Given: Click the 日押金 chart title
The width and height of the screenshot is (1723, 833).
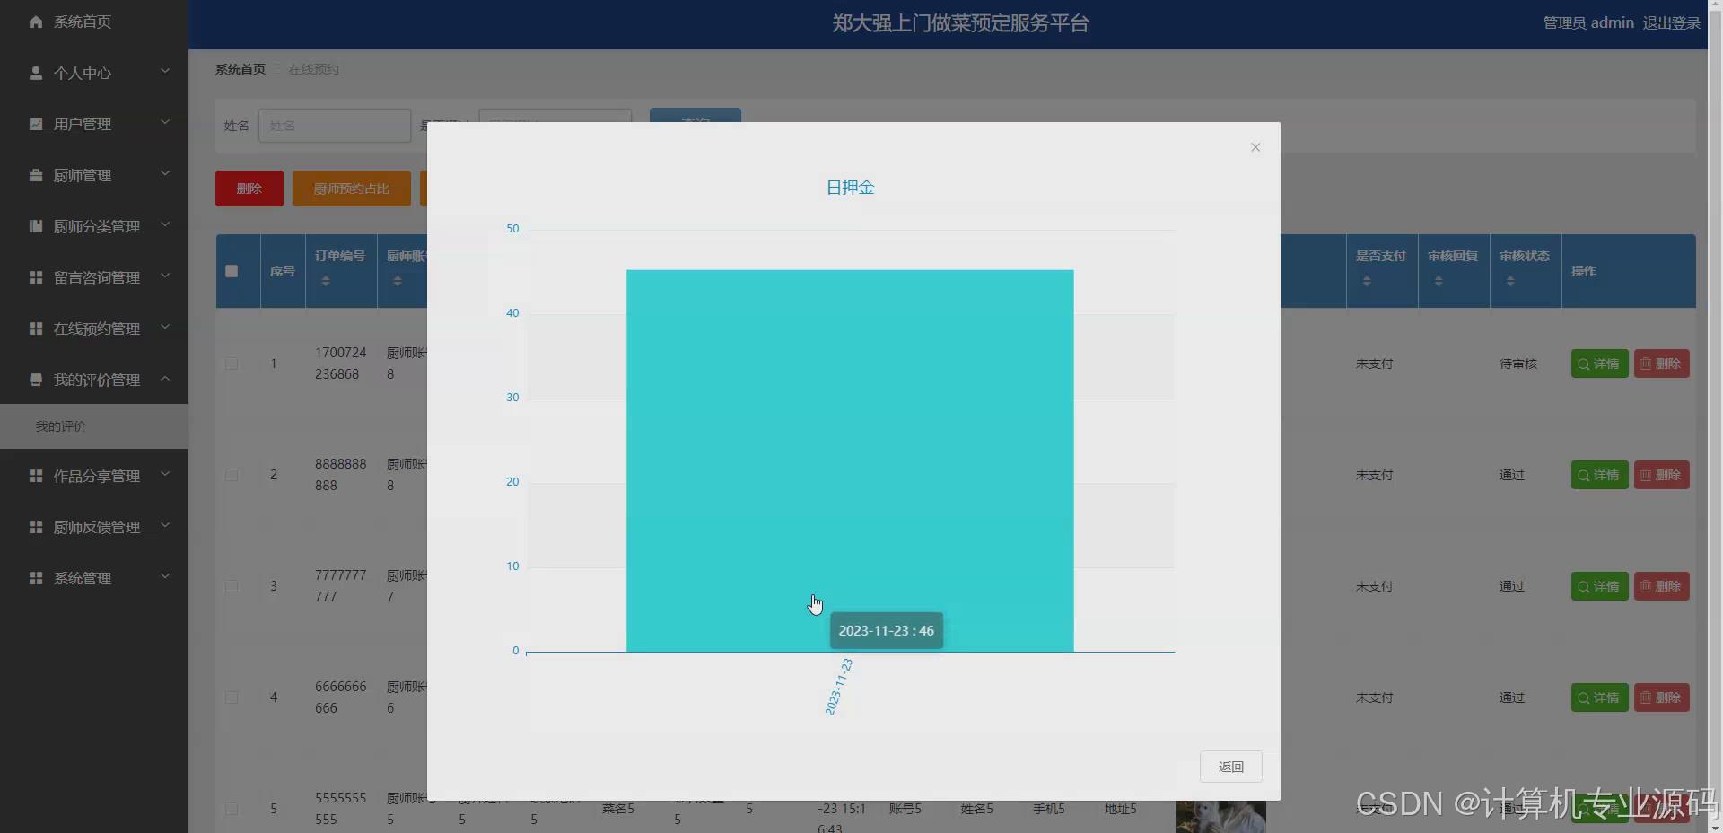Looking at the screenshot, I should [x=850, y=188].
